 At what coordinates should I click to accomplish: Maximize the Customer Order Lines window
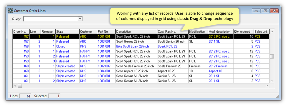coord(265,11)
